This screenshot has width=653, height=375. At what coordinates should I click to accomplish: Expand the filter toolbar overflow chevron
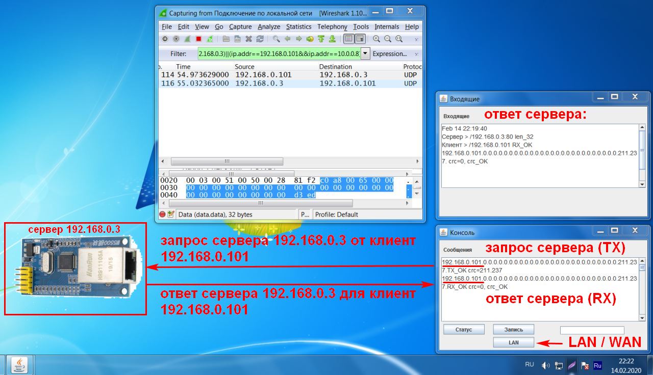[416, 53]
